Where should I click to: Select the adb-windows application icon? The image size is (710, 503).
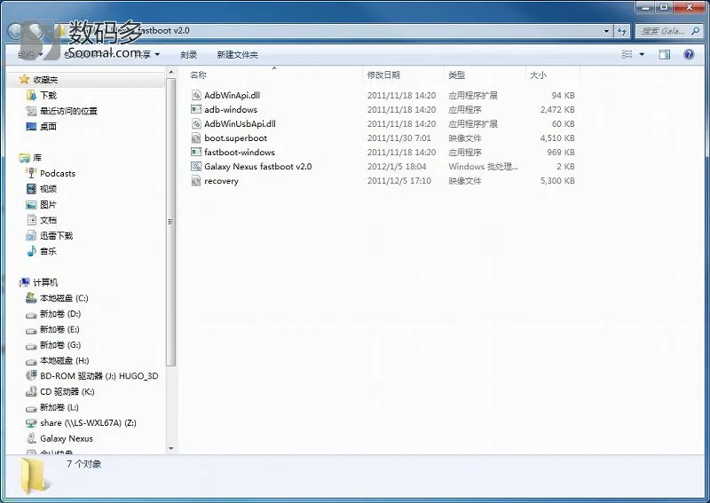[x=196, y=109]
